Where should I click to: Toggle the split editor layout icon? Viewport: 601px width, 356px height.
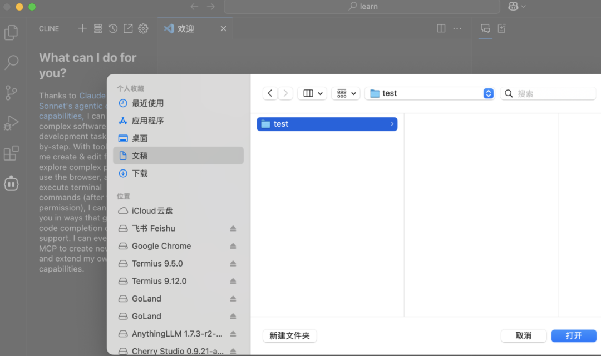click(x=440, y=28)
